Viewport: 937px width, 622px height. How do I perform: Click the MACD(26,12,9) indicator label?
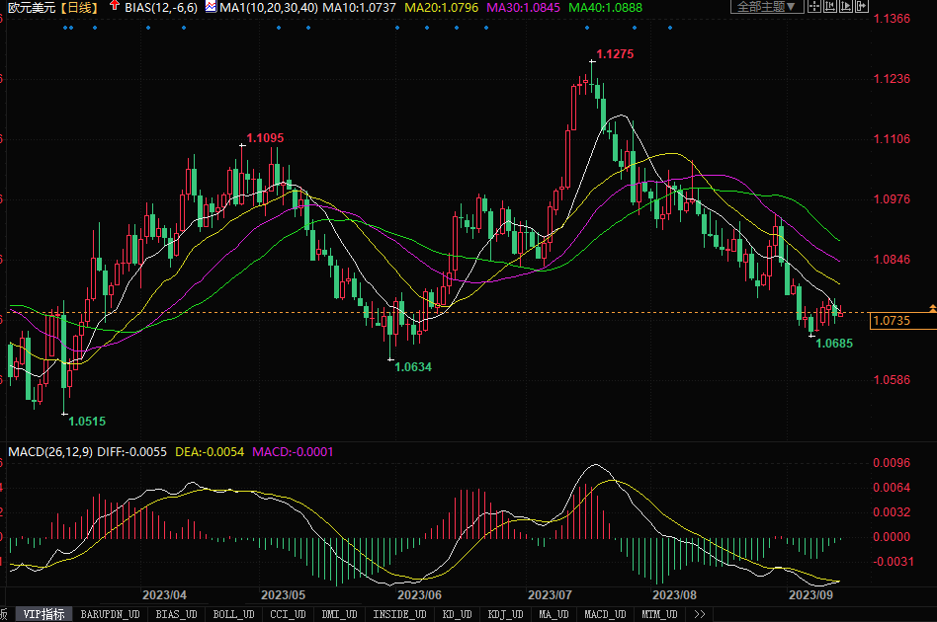coord(47,452)
